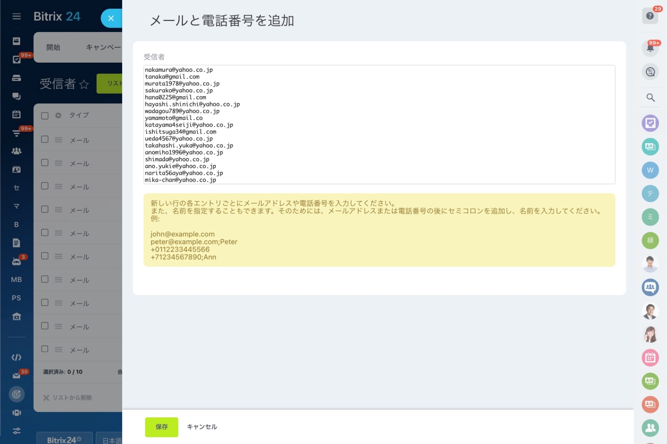Open the green 緑 avatar

[650, 240]
